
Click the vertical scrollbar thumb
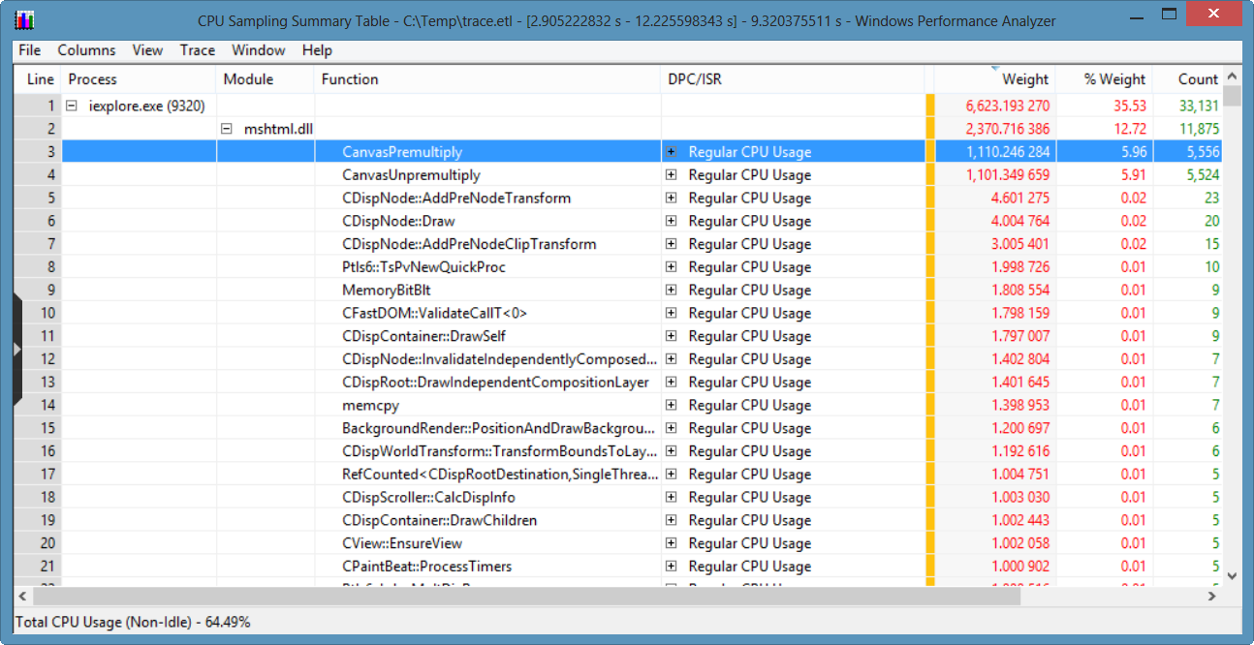tap(1232, 95)
